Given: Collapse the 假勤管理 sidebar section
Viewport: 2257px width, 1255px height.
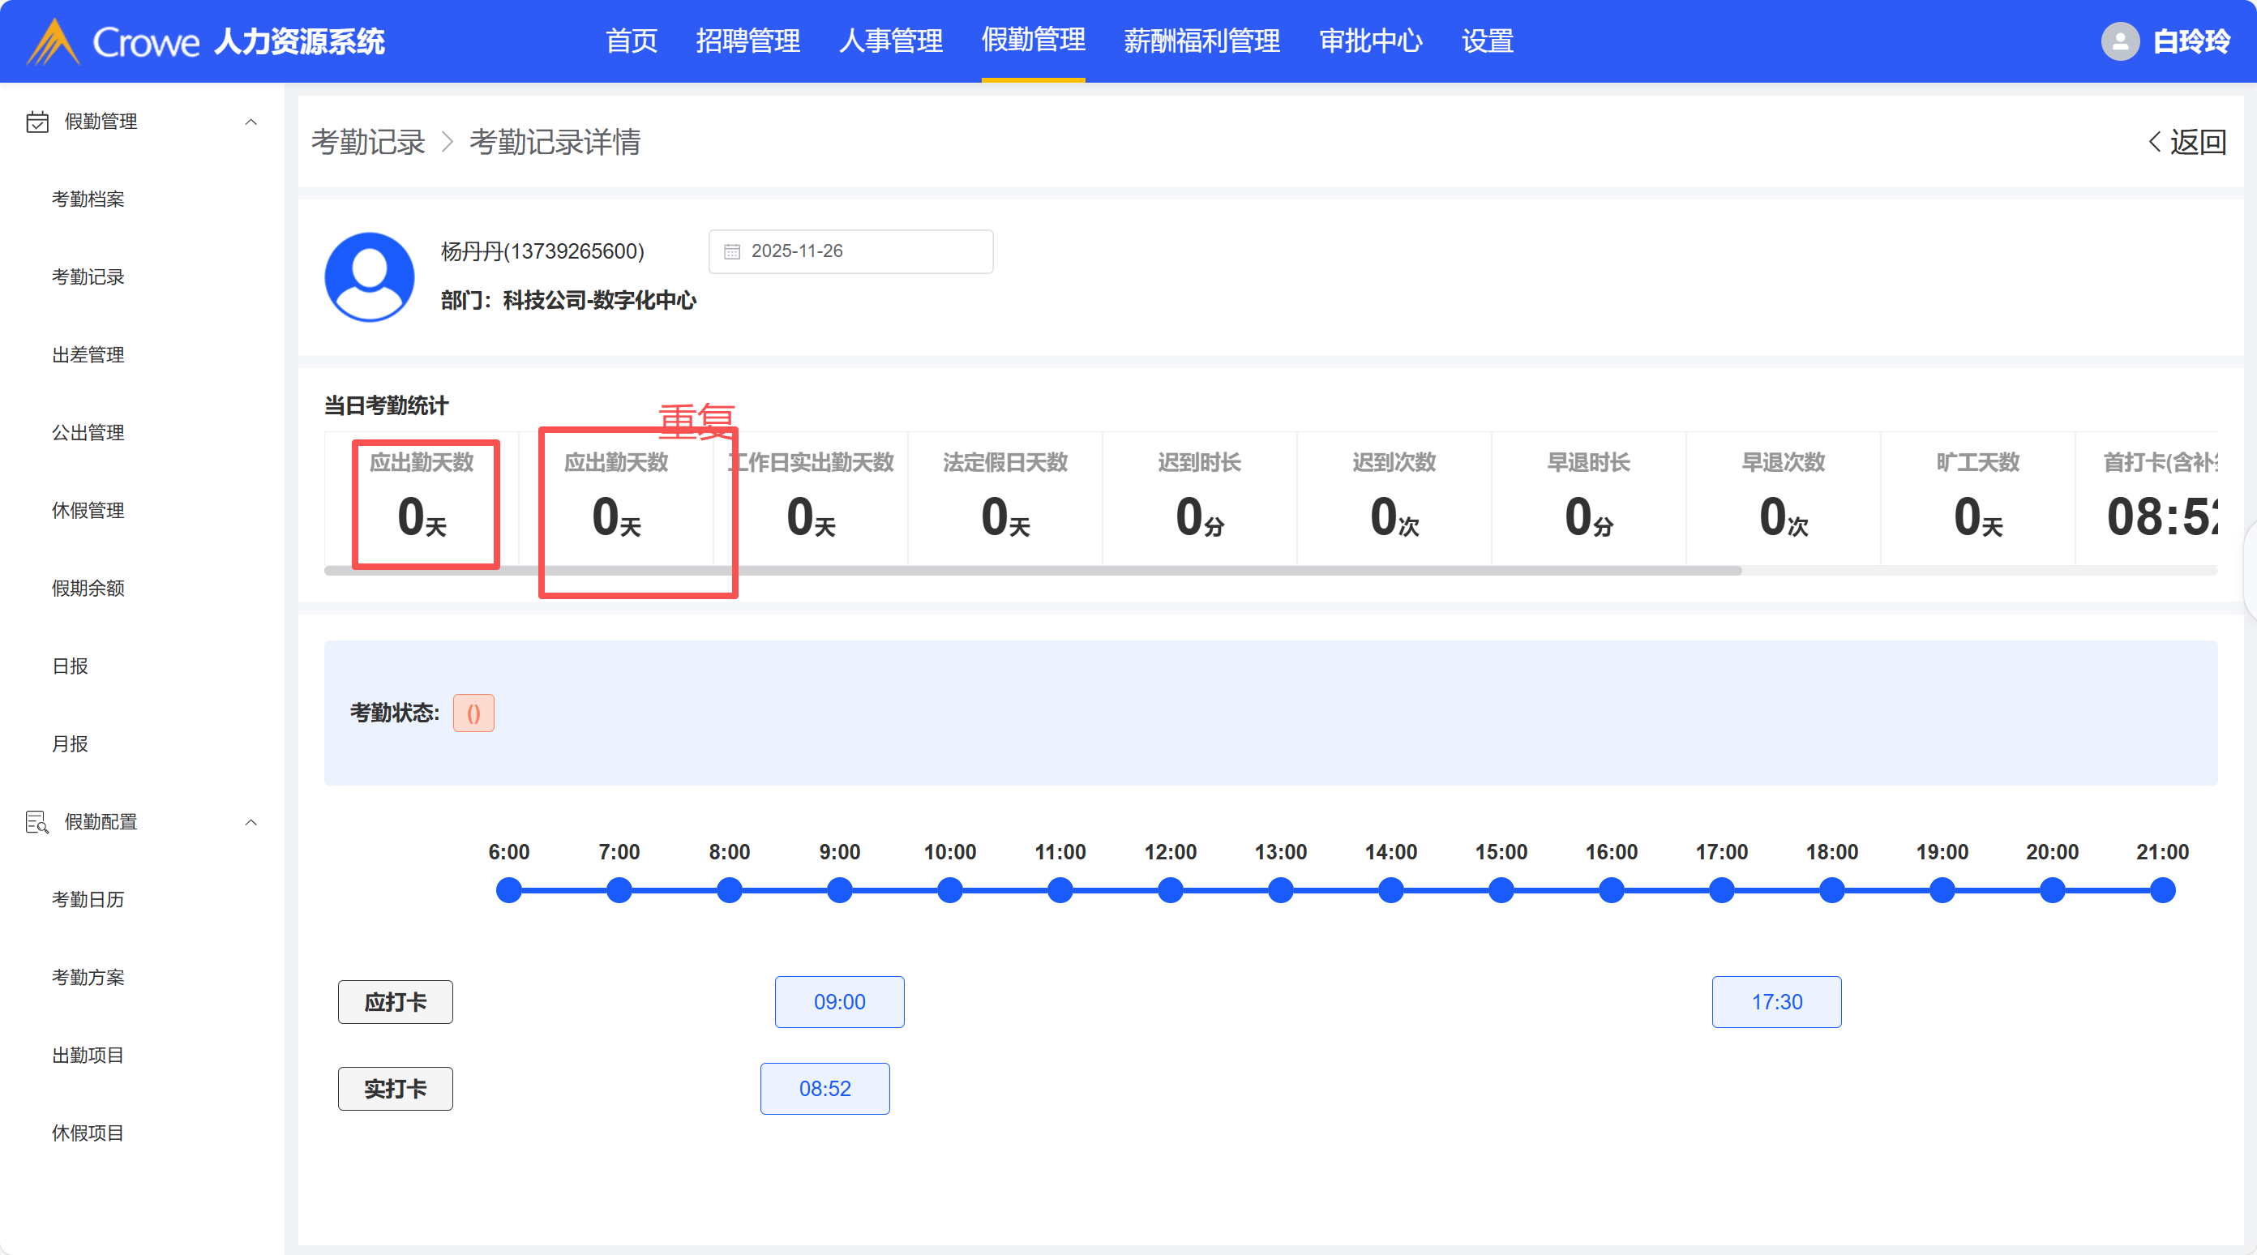Looking at the screenshot, I should click(251, 122).
